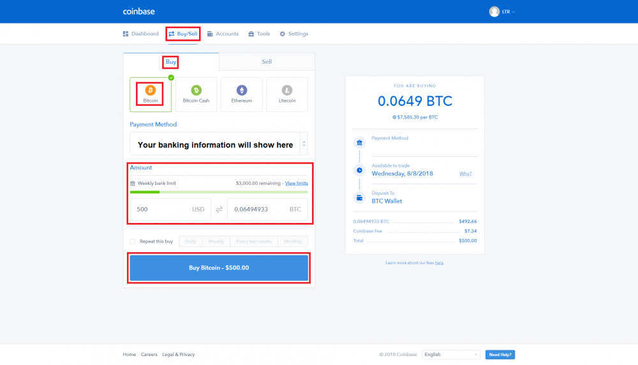Click the swap arrows between USD and BTC
Viewport: 638px width, 365px height.
[x=219, y=210]
